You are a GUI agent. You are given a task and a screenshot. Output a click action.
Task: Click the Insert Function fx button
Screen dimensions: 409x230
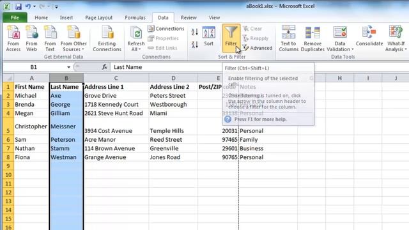[105, 67]
